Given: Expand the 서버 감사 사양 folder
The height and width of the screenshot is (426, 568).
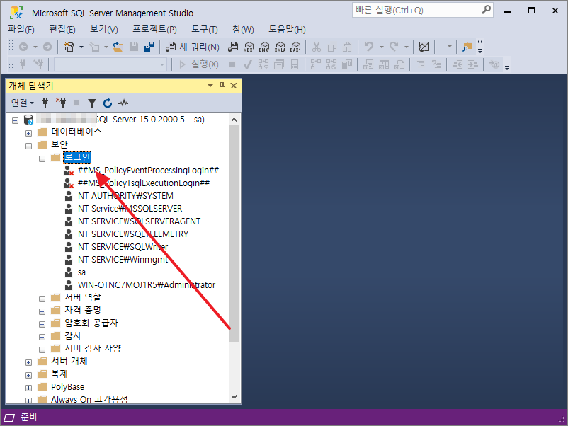Looking at the screenshot, I should tap(42, 350).
